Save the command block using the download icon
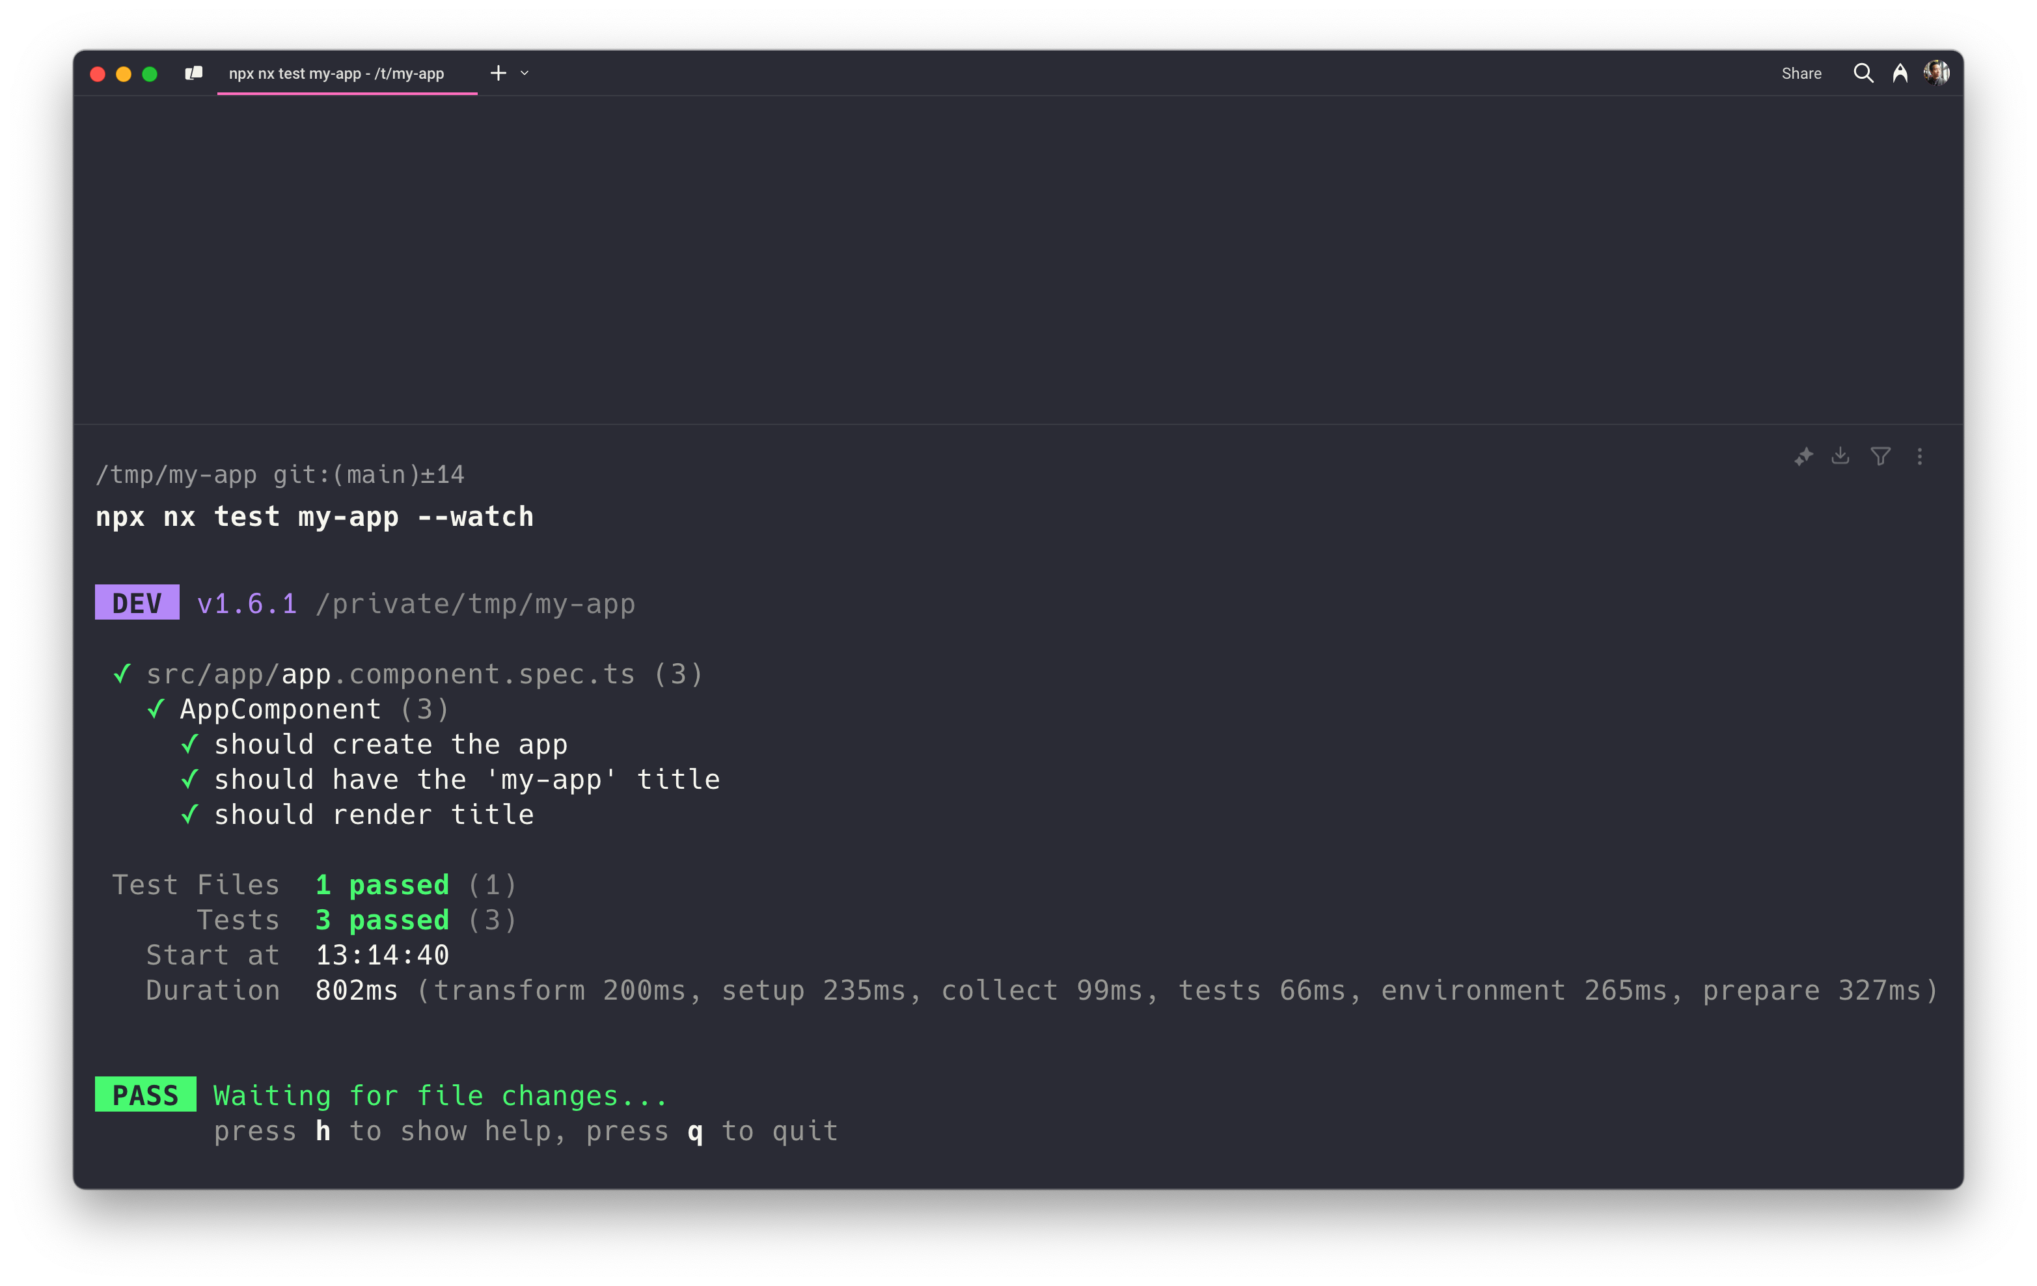The width and height of the screenshot is (2037, 1286). [1840, 457]
